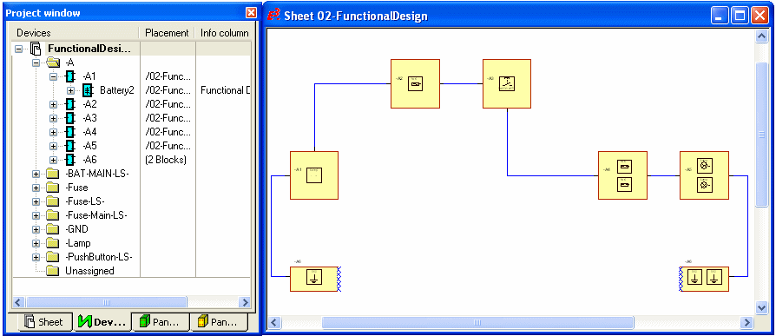Click the A2 fuse block on the sheet
Screen dimensions: 776x336
415,83
